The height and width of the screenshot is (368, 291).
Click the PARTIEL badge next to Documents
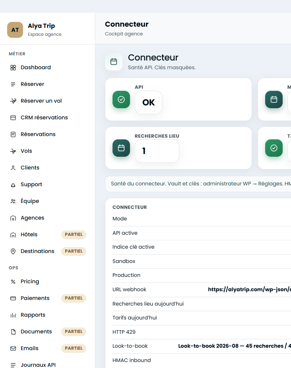(x=74, y=332)
